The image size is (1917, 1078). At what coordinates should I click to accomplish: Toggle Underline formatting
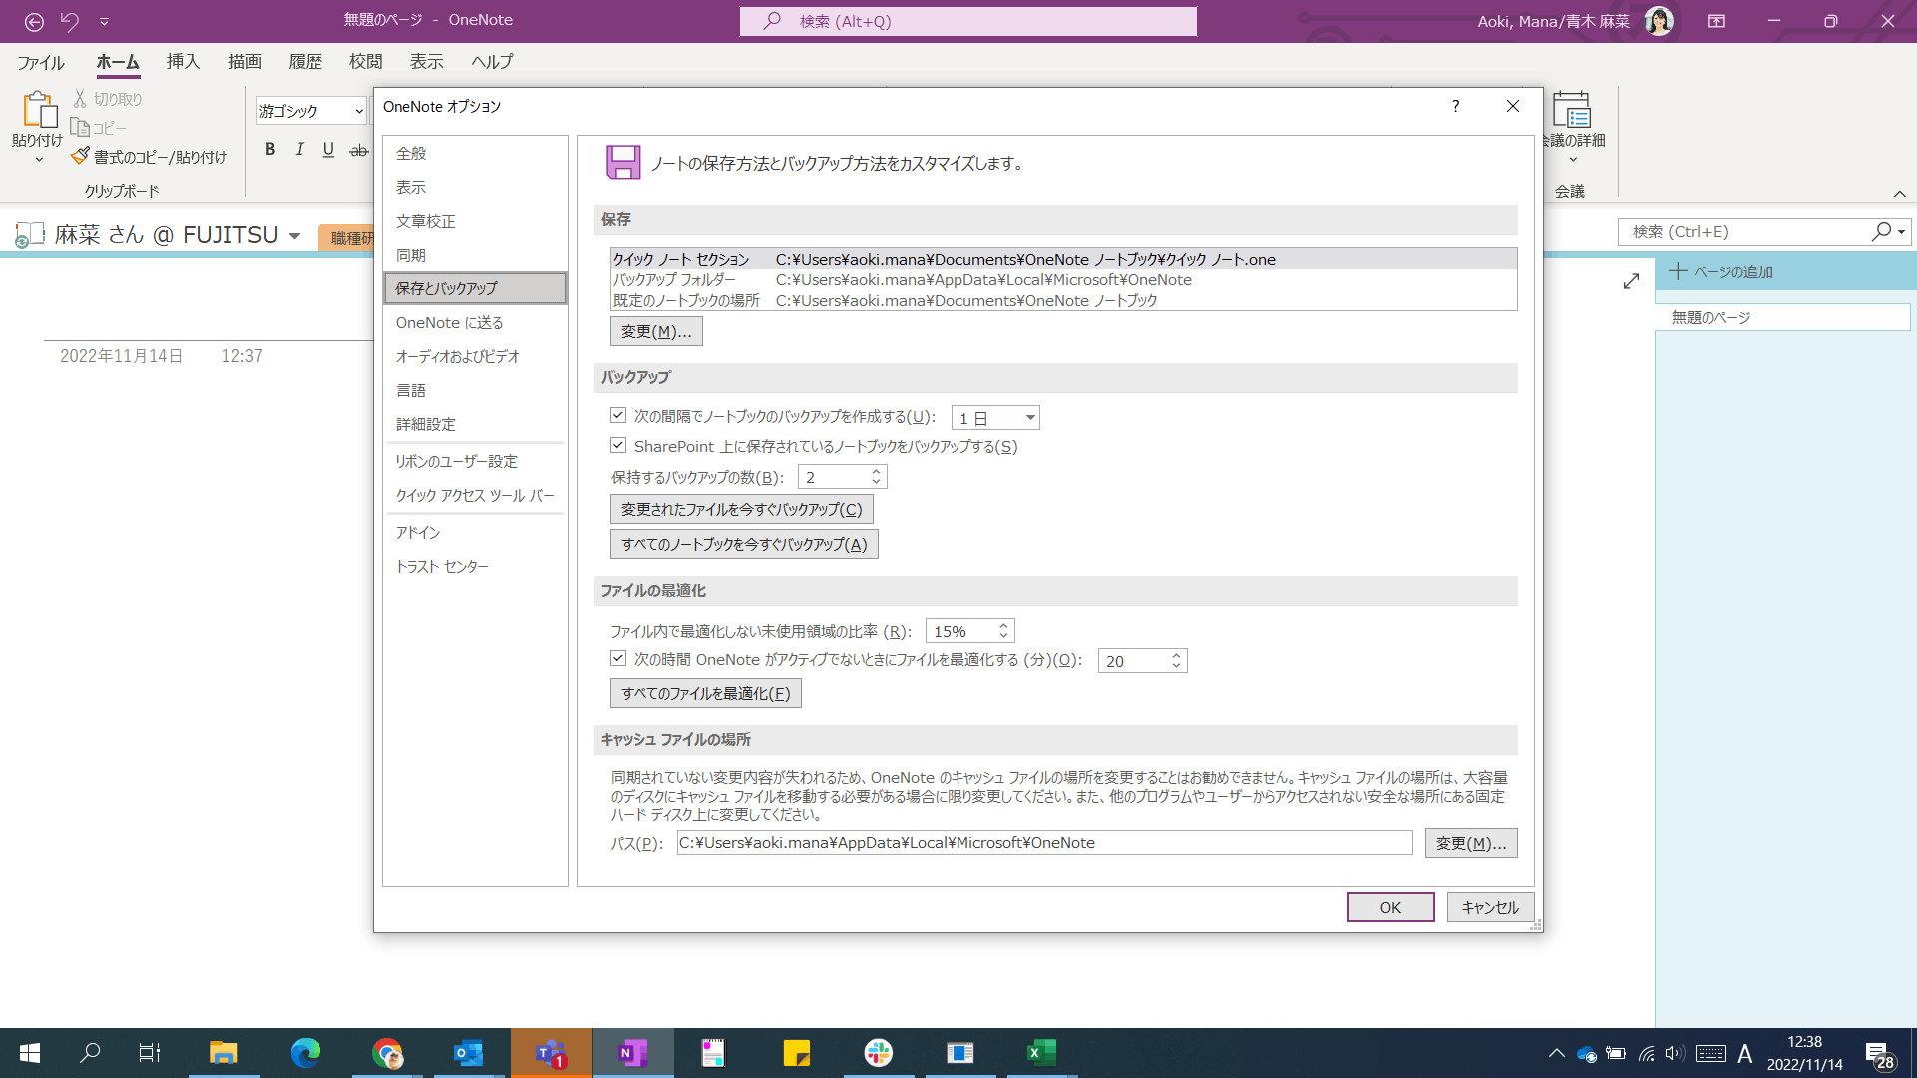coord(328,150)
